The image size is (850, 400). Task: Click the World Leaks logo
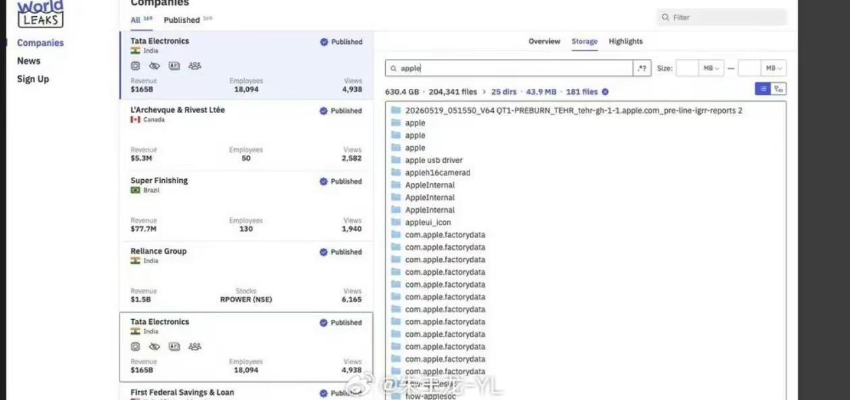(40, 13)
